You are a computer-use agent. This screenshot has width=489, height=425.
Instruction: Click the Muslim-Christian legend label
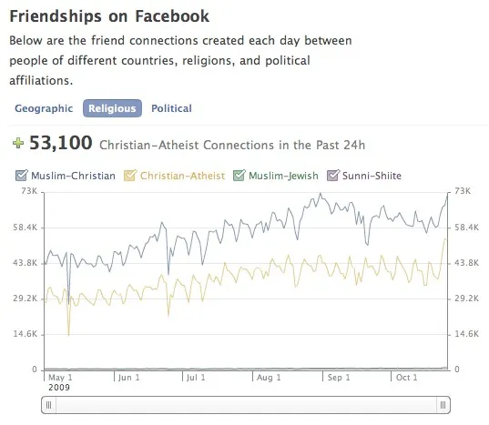pos(73,176)
